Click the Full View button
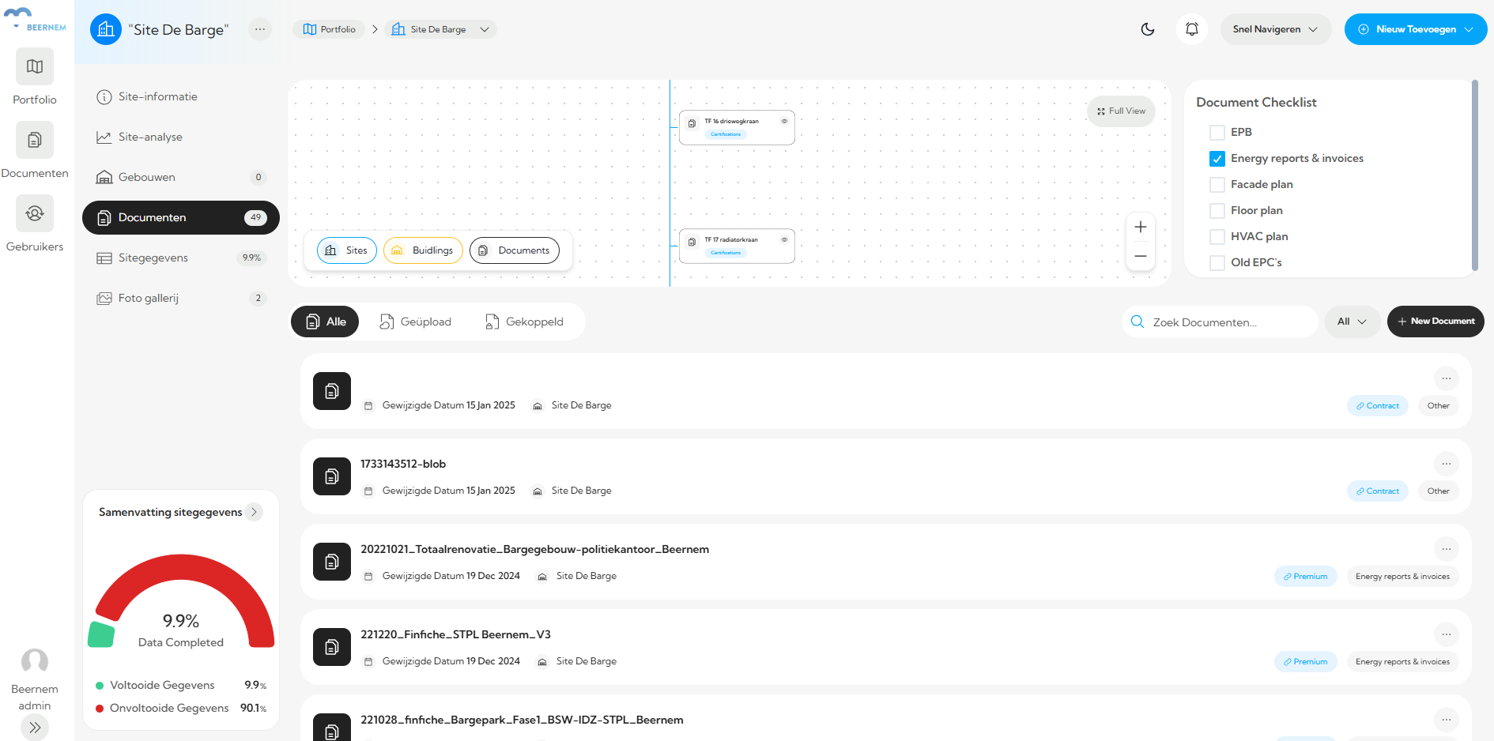Viewport: 1494px width, 741px height. tap(1121, 111)
